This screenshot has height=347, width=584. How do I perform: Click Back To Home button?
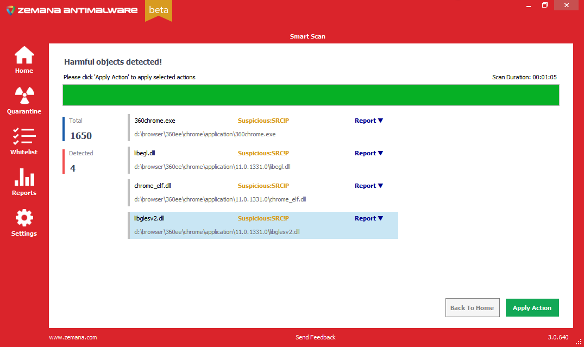pos(472,308)
